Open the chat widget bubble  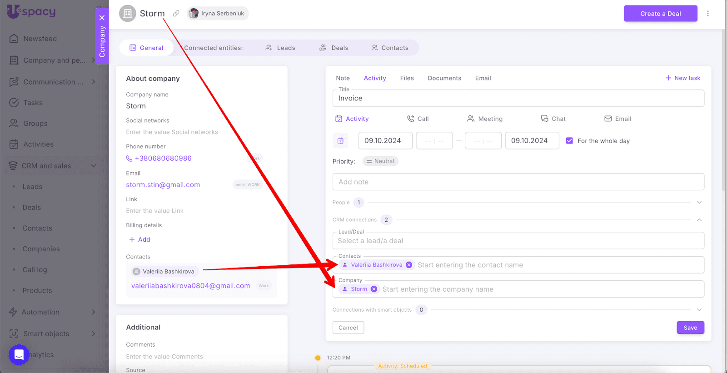[19, 355]
